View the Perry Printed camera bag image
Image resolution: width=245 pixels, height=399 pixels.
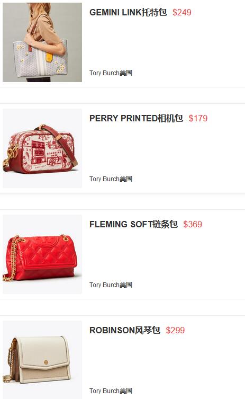(x=42, y=148)
